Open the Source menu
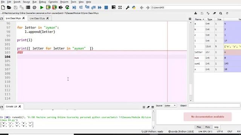This screenshot has height=135, width=241. (26, 2)
